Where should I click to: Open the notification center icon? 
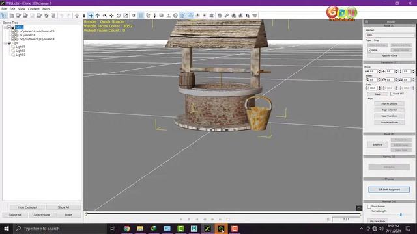pos(409,228)
